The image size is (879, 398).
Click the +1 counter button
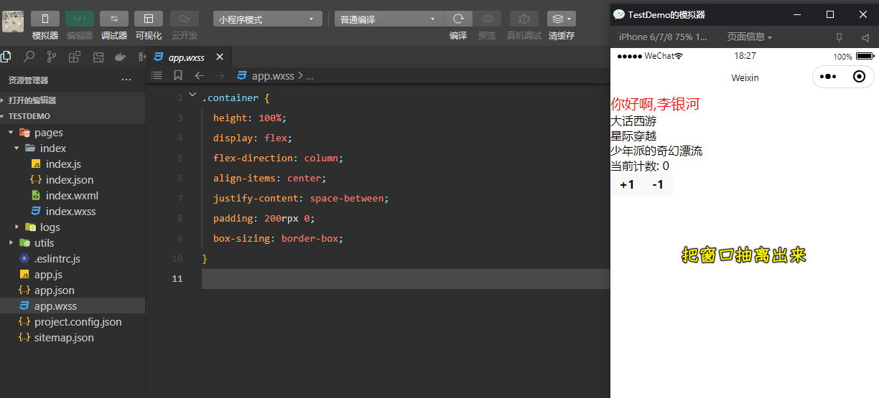(x=627, y=184)
